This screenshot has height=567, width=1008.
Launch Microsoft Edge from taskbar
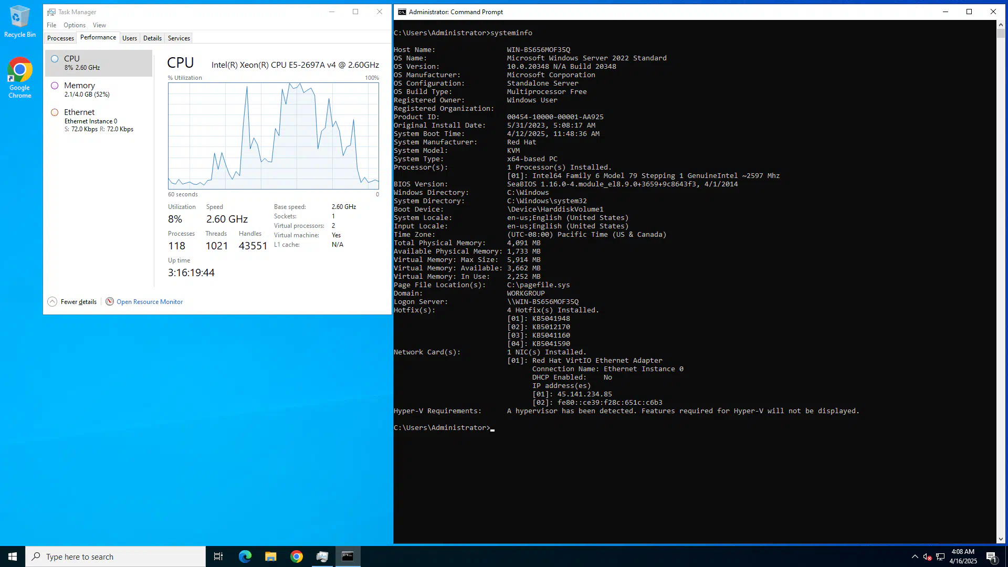[x=245, y=556]
